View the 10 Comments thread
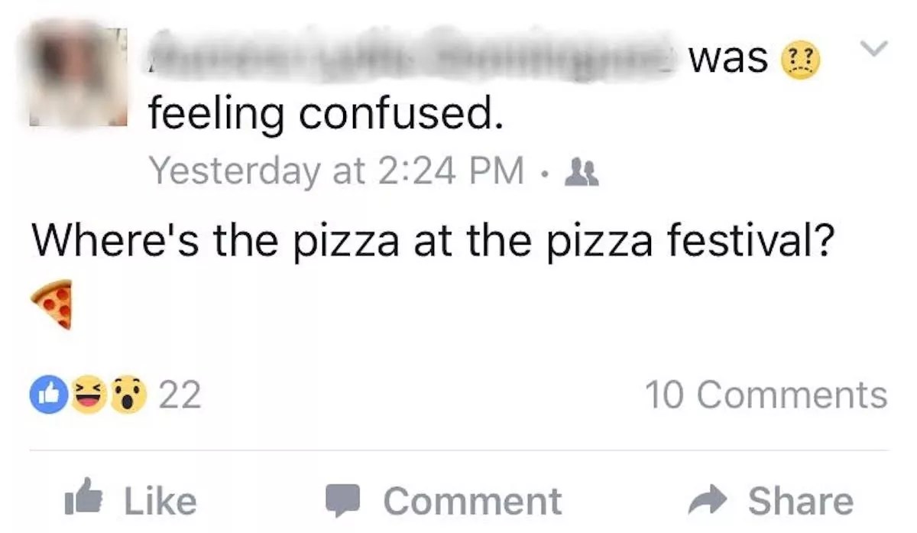This screenshot has width=917, height=533. (x=766, y=396)
